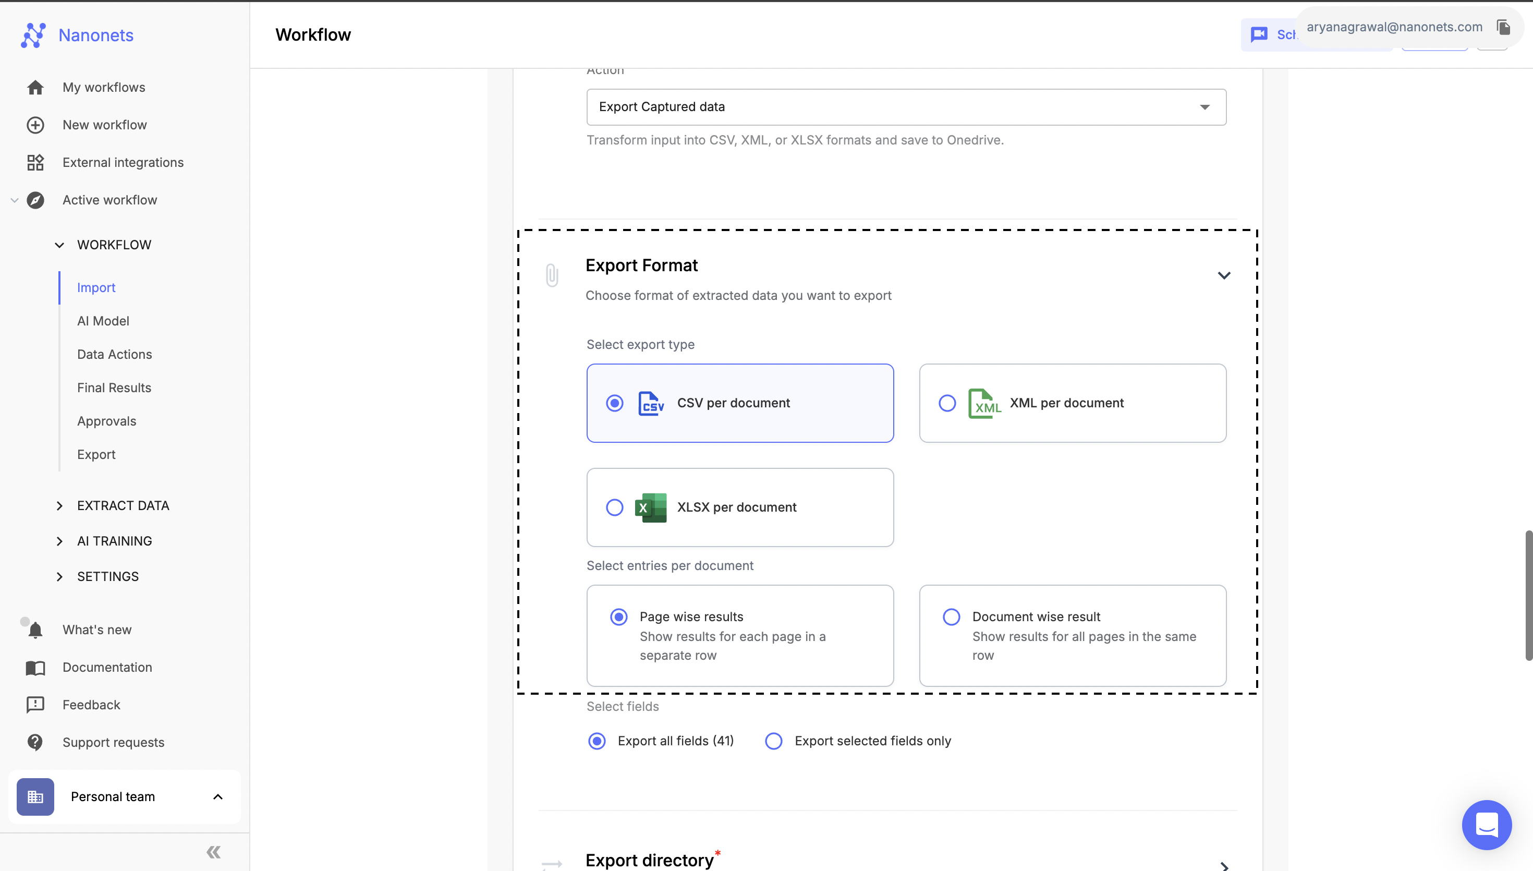Click the Personal team building icon
Viewport: 1533px width, 871px height.
click(x=35, y=797)
